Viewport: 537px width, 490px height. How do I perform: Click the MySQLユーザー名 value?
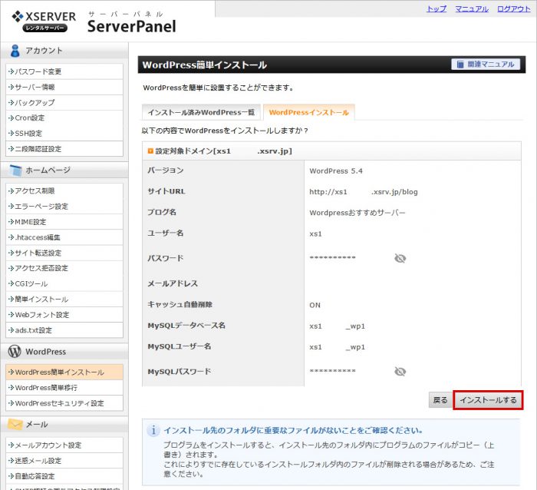pyautogui.click(x=337, y=347)
